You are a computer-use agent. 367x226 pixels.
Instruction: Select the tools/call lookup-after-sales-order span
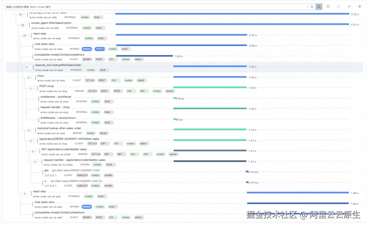[59, 128]
